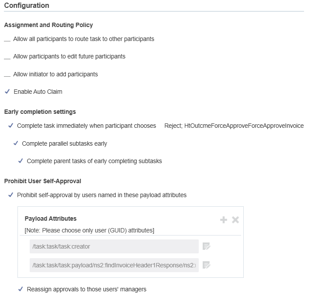Image resolution: width=318 pixels, height=297 pixels.
Task: Check 'Allow participants to edit future participants'
Action: tap(7, 57)
